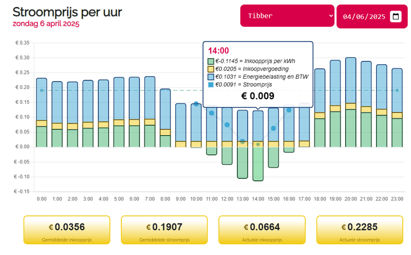Select the Actuele stroomprijs card
The image size is (411, 255).
360,229
